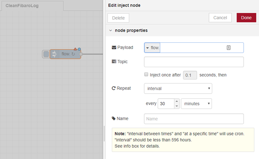Click the 0.1 seconds delay field
The width and height of the screenshot is (259, 159).
point(190,75)
